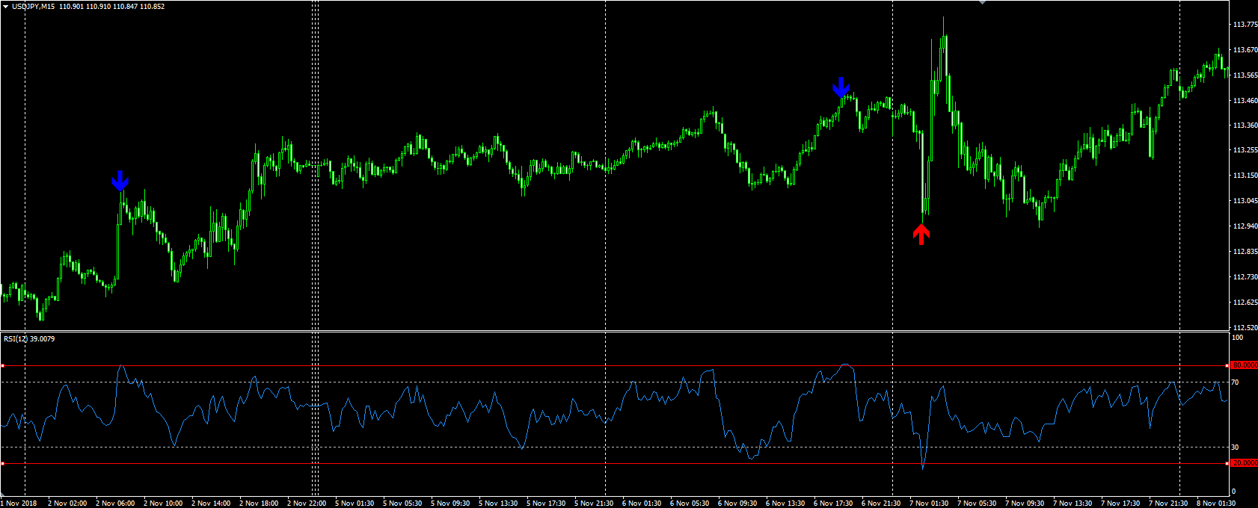
Task: Click the 7 Nov 13:30 time label
Action: 1073,504
